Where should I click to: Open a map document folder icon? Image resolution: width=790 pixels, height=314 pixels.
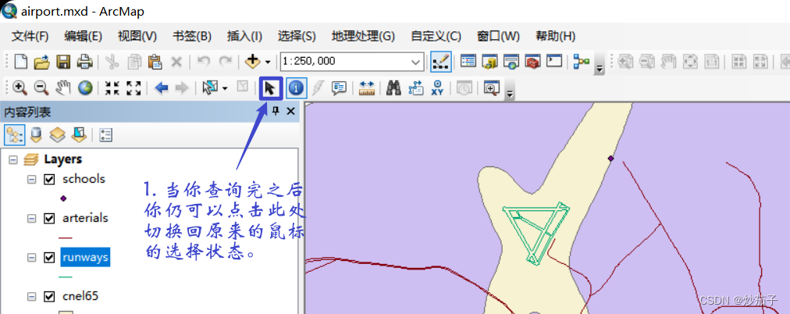(41, 62)
